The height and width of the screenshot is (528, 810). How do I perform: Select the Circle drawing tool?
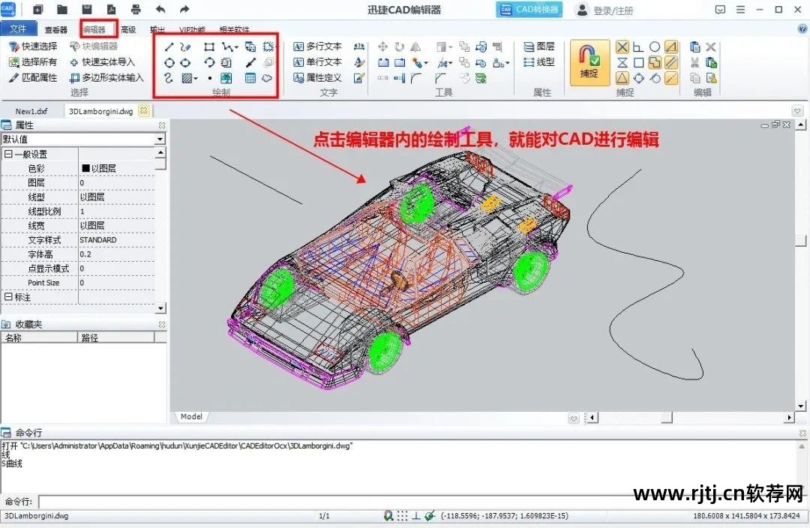click(x=169, y=63)
